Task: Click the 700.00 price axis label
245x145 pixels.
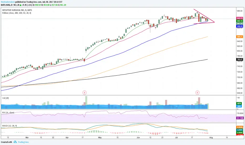Action: coord(240,77)
